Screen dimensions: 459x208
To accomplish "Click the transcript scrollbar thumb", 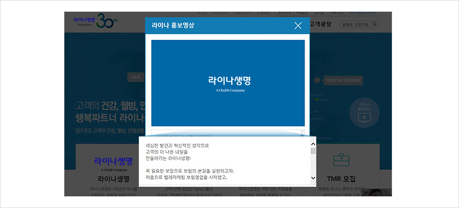I will tap(313, 151).
